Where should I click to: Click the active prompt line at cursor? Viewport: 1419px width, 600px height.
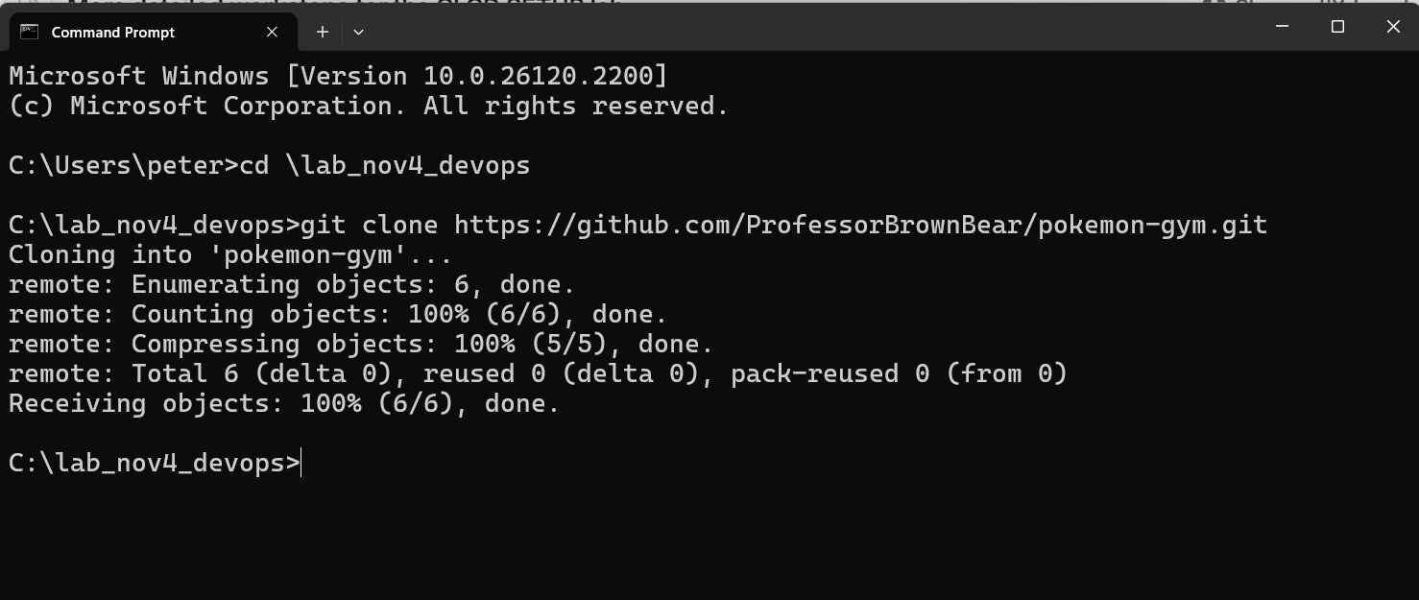301,463
